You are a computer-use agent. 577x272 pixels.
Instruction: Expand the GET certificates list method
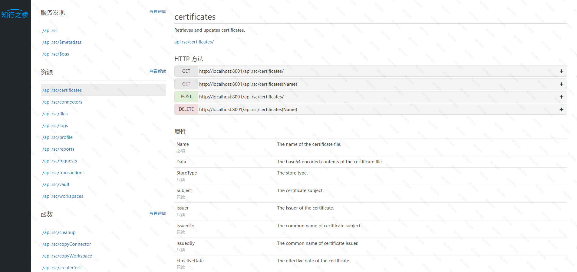click(561, 71)
